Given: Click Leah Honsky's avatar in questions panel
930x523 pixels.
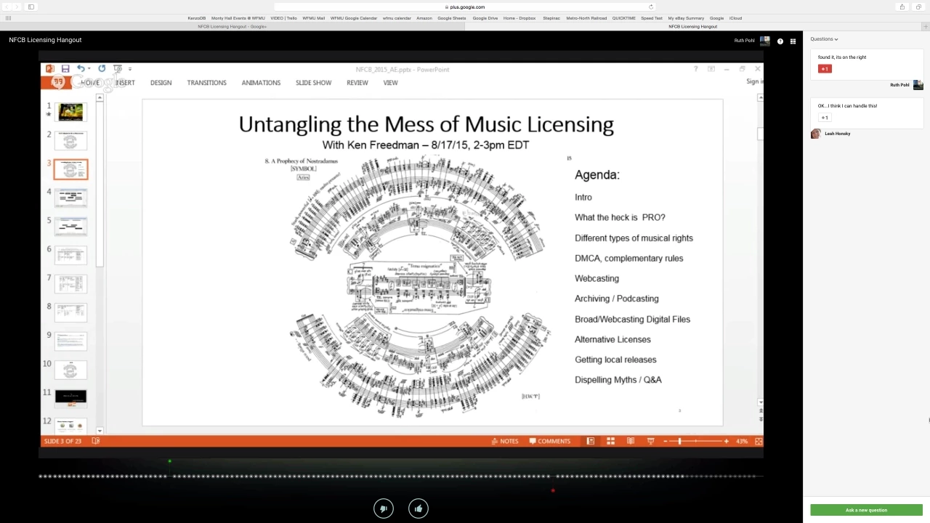Looking at the screenshot, I should click(816, 134).
